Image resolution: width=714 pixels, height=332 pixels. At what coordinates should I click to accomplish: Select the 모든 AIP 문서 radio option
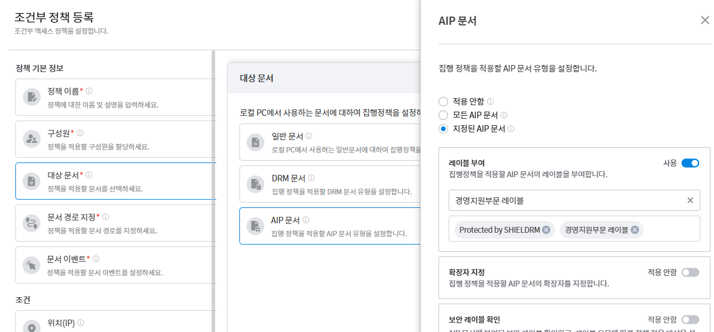pos(443,115)
